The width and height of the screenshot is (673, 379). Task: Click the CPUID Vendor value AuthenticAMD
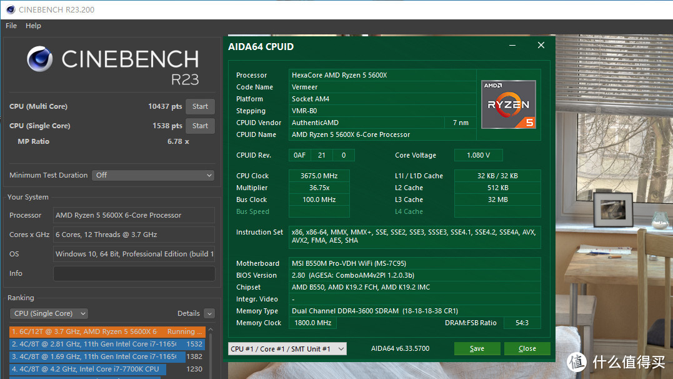pyautogui.click(x=367, y=123)
